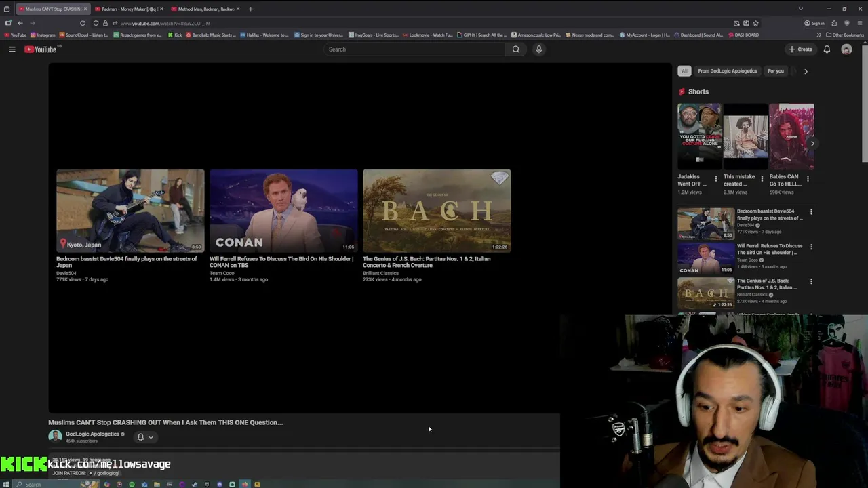868x488 pixels.
Task: Open the YouTube bookmark
Action: click(15, 35)
